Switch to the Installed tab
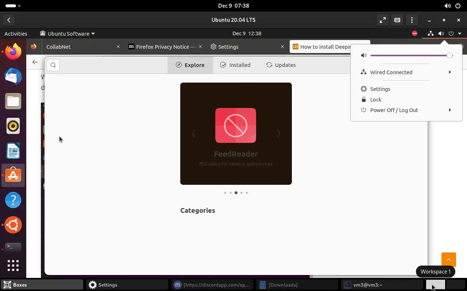The width and height of the screenshot is (467, 291). pos(235,65)
